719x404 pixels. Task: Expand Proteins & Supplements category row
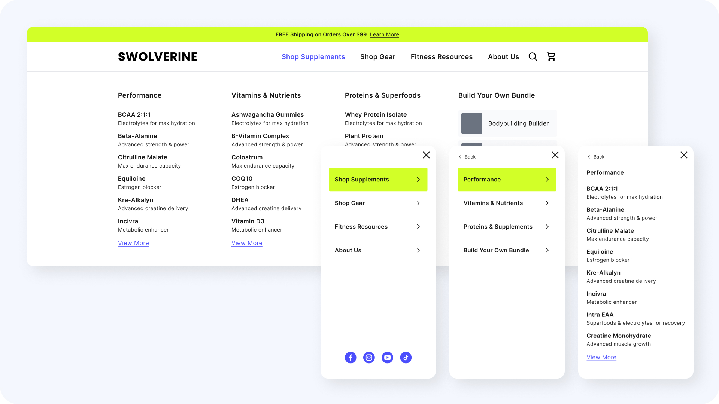tap(507, 227)
